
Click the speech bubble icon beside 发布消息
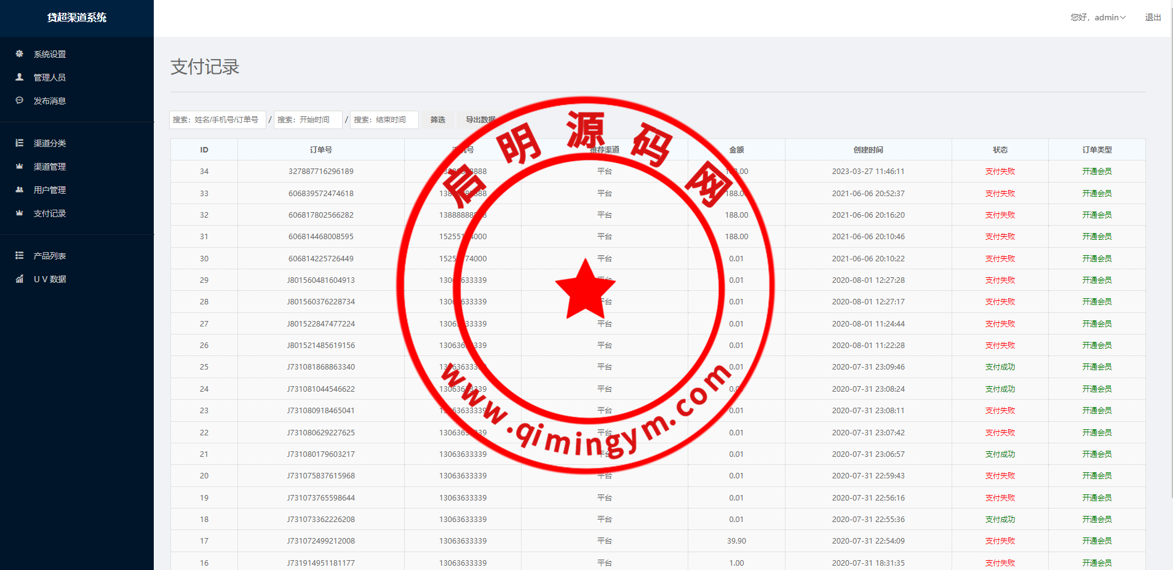(x=20, y=100)
